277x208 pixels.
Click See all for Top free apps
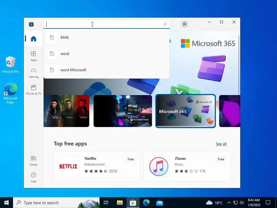[x=221, y=144]
